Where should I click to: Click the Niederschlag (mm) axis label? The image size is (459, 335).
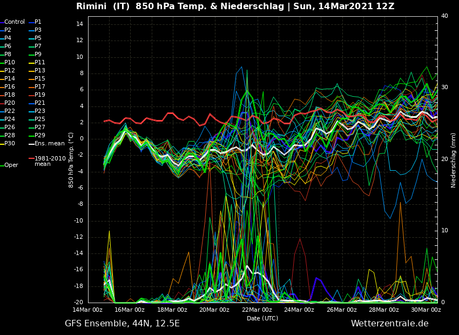(x=453, y=160)
